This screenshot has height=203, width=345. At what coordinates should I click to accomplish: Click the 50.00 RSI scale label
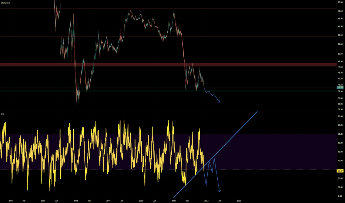click(340, 152)
